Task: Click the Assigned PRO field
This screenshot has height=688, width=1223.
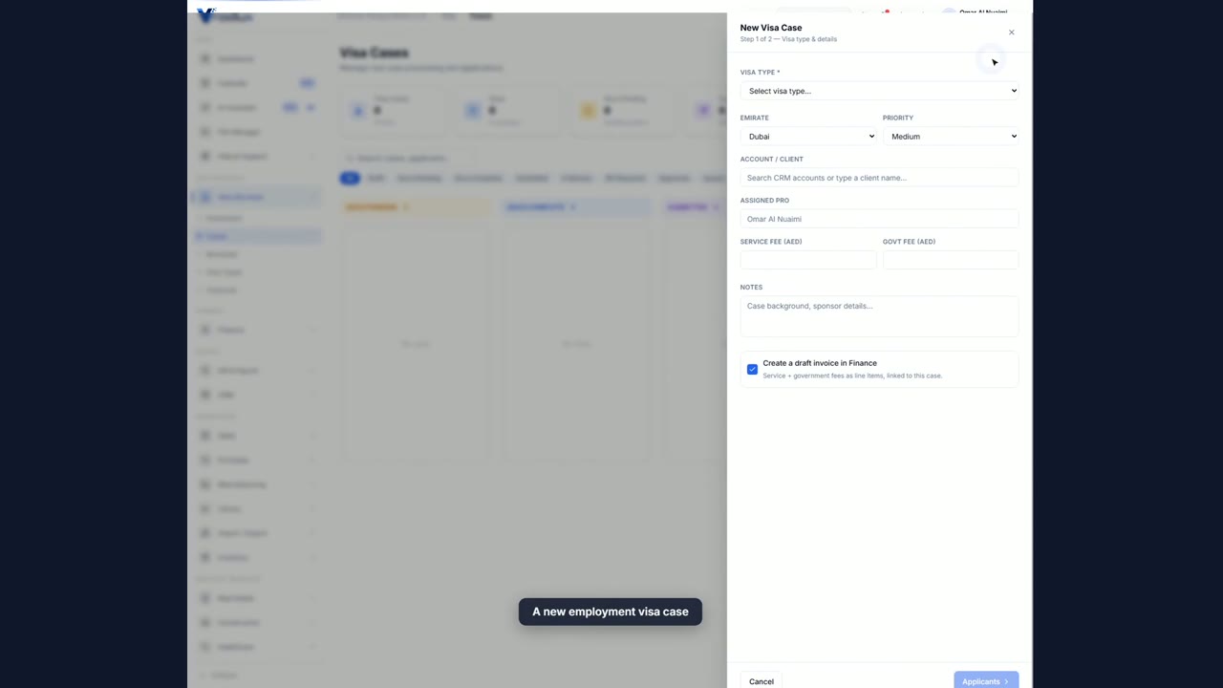Action: point(879,219)
